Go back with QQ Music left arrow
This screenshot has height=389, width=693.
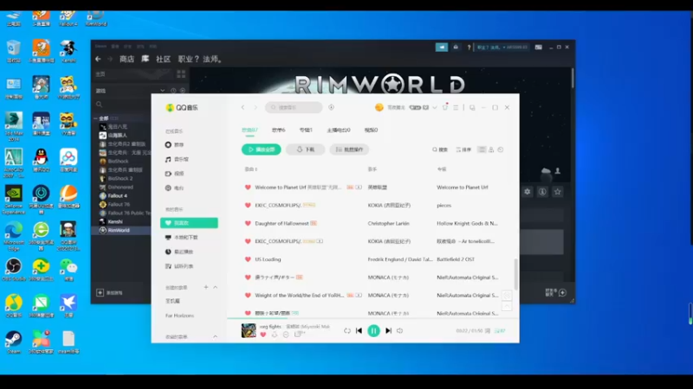(243, 107)
